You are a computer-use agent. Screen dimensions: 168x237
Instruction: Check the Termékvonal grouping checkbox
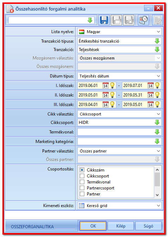point(82,182)
